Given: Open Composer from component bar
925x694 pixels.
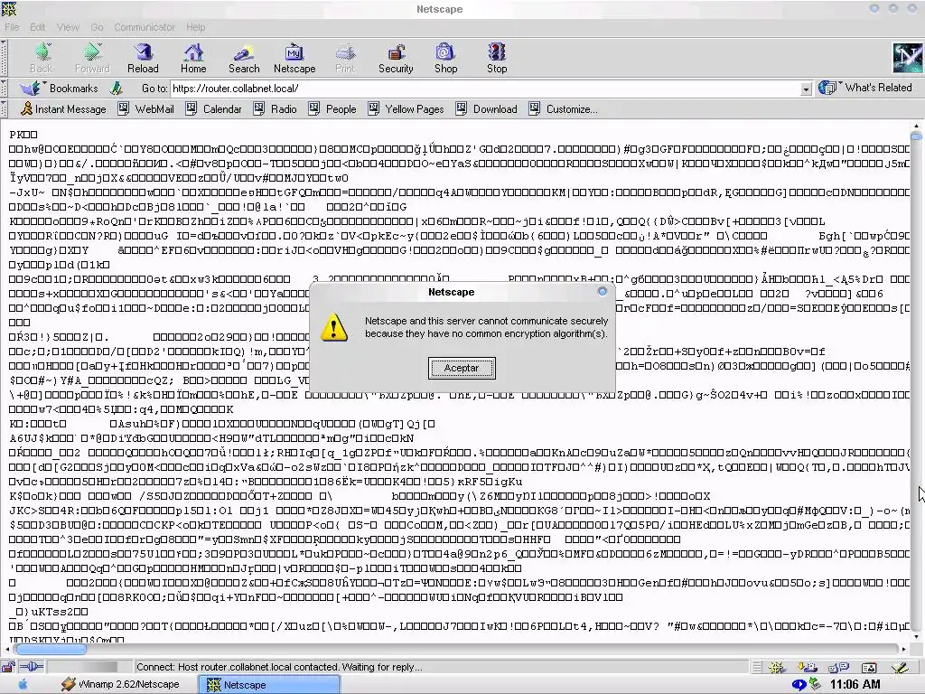Looking at the screenshot, I should [900, 668].
